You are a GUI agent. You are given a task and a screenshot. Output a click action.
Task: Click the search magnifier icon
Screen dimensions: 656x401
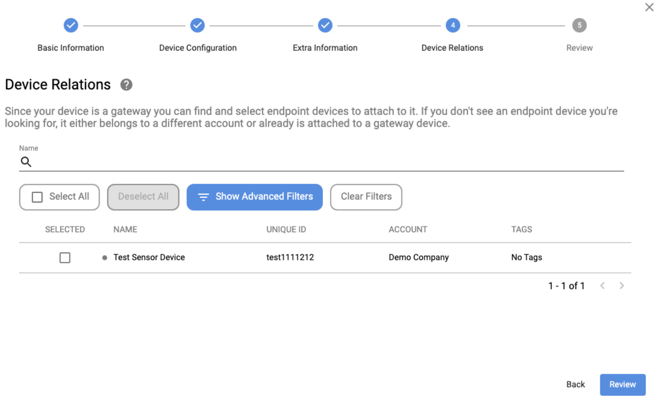click(26, 162)
